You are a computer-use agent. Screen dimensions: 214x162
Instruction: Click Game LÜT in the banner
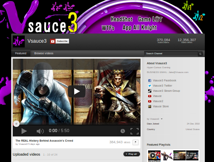pos(150,19)
